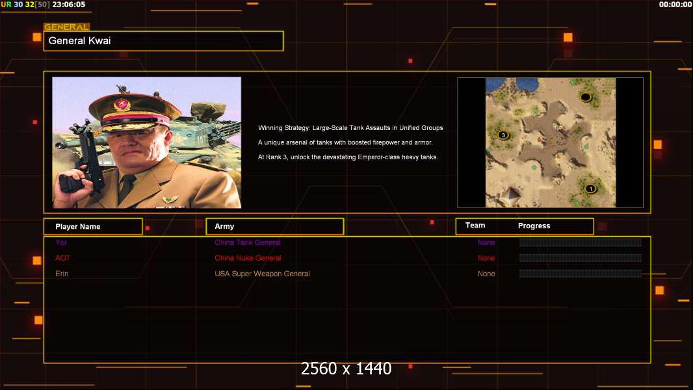Click AOT's loading progress bar
The width and height of the screenshot is (693, 390).
coord(580,258)
